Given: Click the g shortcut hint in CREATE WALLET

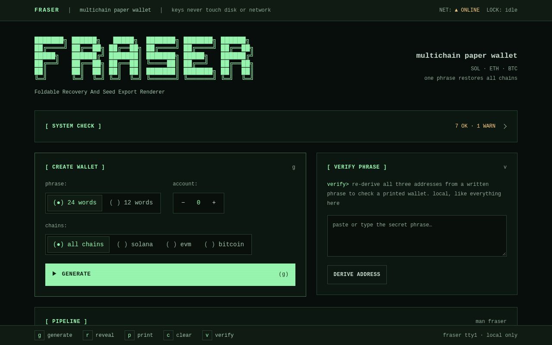Looking at the screenshot, I should pyautogui.click(x=294, y=167).
